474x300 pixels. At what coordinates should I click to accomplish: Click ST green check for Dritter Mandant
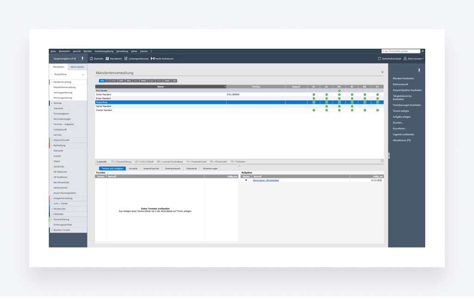click(x=313, y=94)
